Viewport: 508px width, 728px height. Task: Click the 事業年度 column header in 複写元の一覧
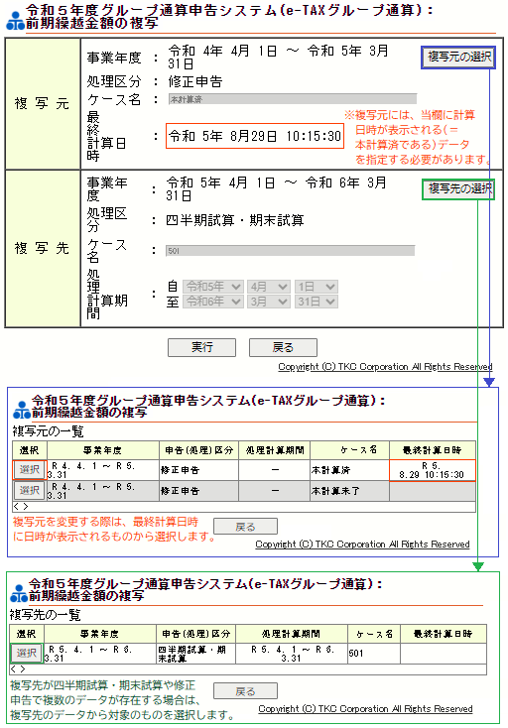(x=102, y=450)
